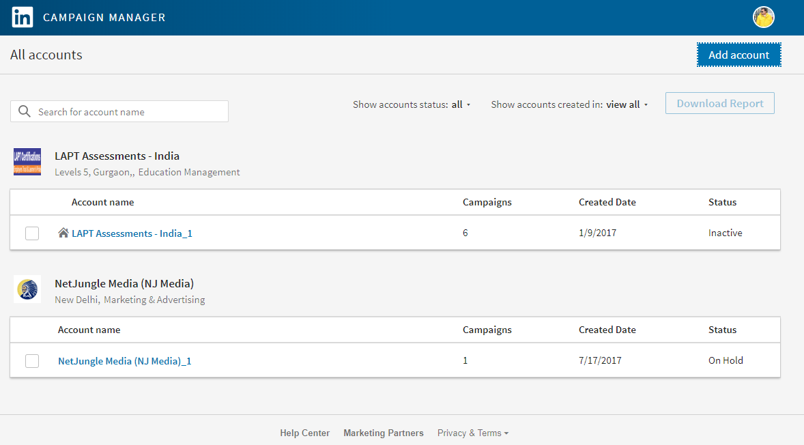Image resolution: width=804 pixels, height=445 pixels.
Task: Click the All accounts page heading
Action: [46, 55]
